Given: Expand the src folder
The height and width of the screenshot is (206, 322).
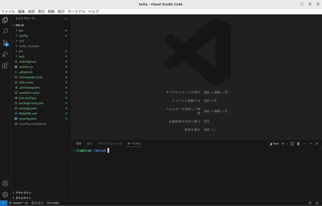Looking at the screenshot, I should [x=41, y=51].
